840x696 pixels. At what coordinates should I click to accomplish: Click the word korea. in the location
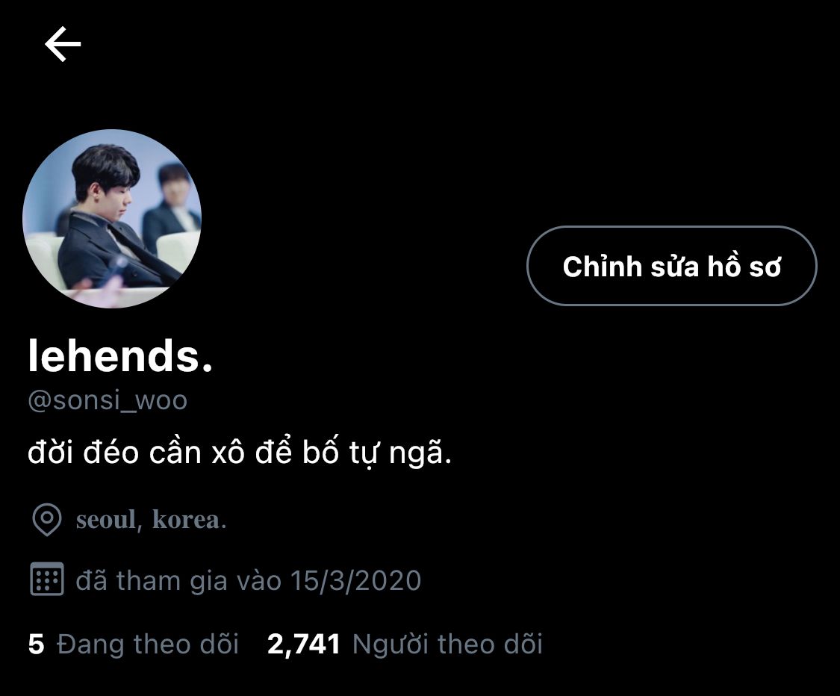[x=190, y=519]
